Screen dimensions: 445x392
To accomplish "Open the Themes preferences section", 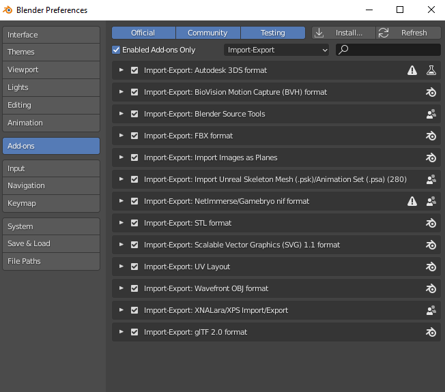I will click(x=51, y=52).
